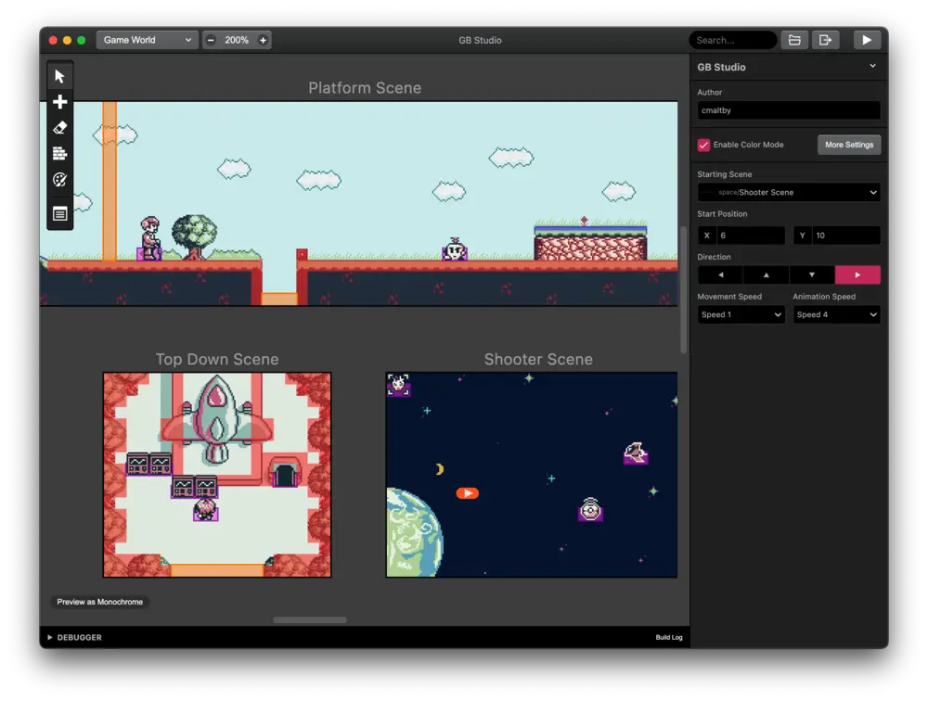Set direction to up arrow

(x=766, y=274)
